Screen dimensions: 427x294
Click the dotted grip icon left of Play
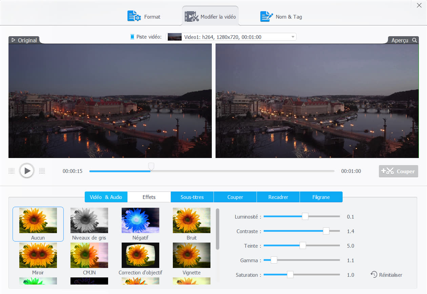click(x=12, y=171)
